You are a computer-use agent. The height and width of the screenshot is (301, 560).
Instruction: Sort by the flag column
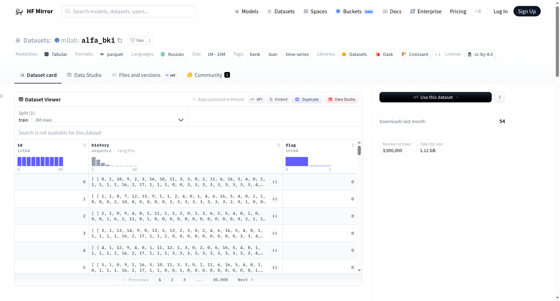point(353,145)
